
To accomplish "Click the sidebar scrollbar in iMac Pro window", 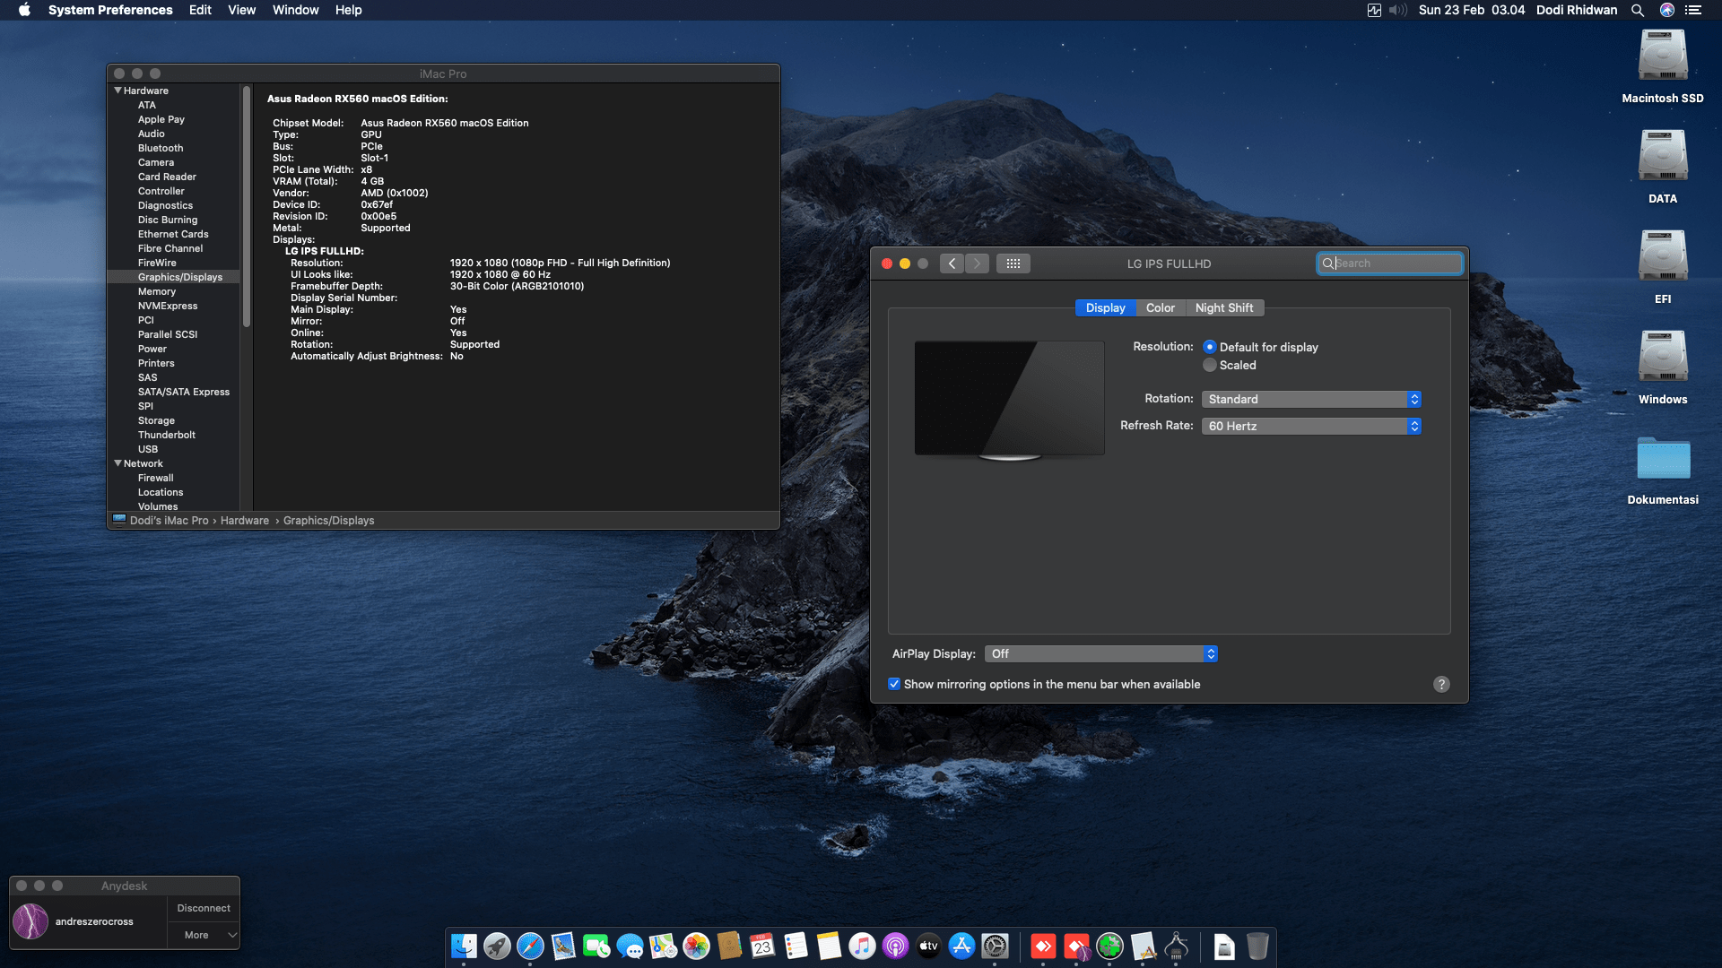I will tap(246, 206).
